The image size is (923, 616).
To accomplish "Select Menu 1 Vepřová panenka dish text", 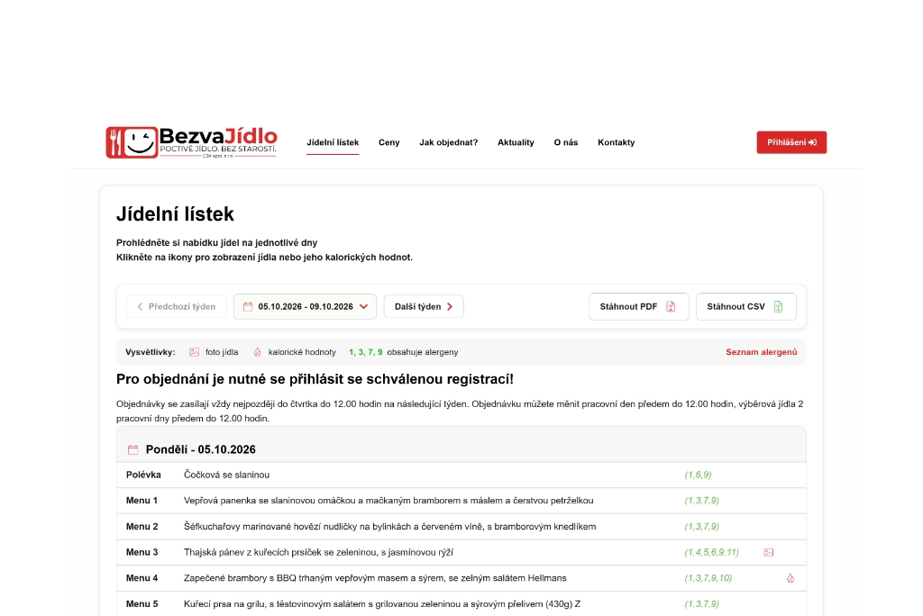I will pyautogui.click(x=388, y=501).
